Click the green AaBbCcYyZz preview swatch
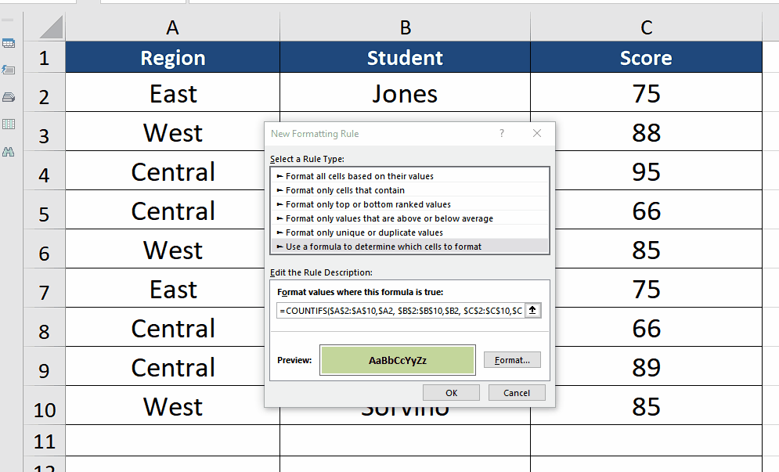The height and width of the screenshot is (472, 779). [397, 360]
